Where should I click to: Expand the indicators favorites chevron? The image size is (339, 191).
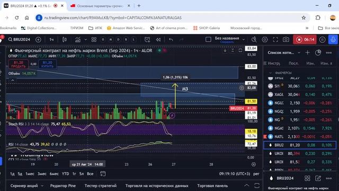86,39
